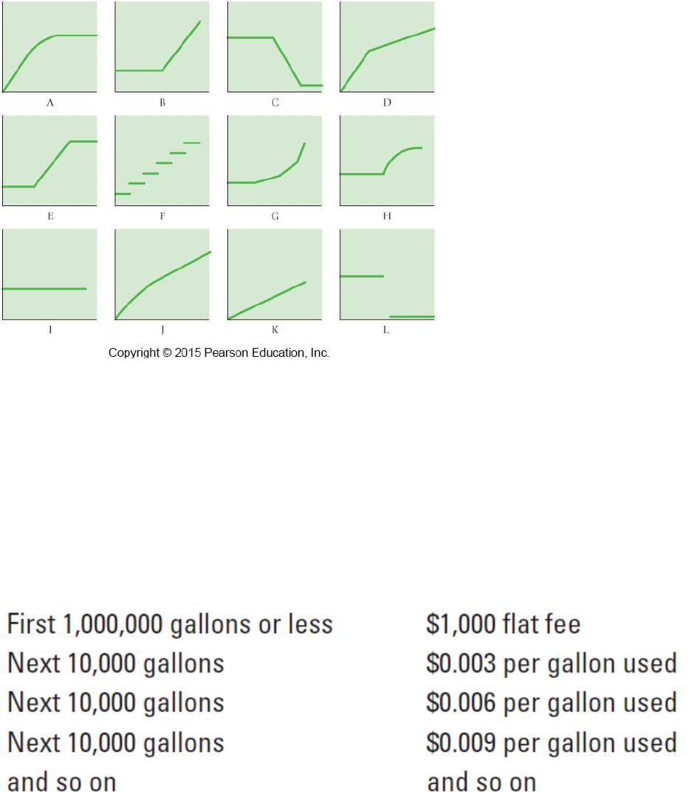Click the '$1,000 flat fee' text
The width and height of the screenshot is (691, 809).
coord(503,624)
